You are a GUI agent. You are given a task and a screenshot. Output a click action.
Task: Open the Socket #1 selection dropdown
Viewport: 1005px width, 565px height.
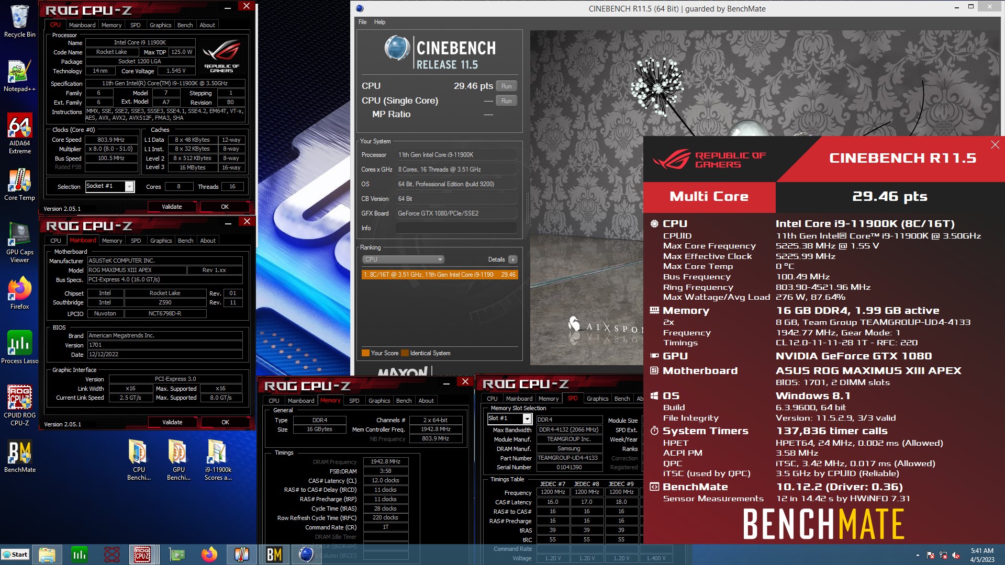click(x=110, y=186)
